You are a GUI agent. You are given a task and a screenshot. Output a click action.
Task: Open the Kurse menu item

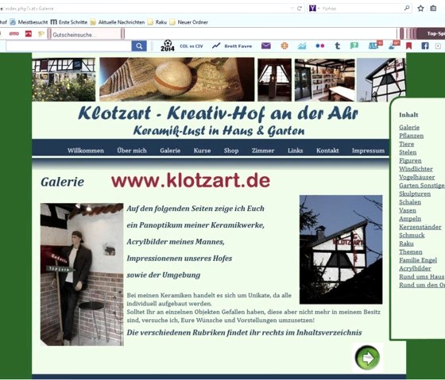(x=202, y=151)
